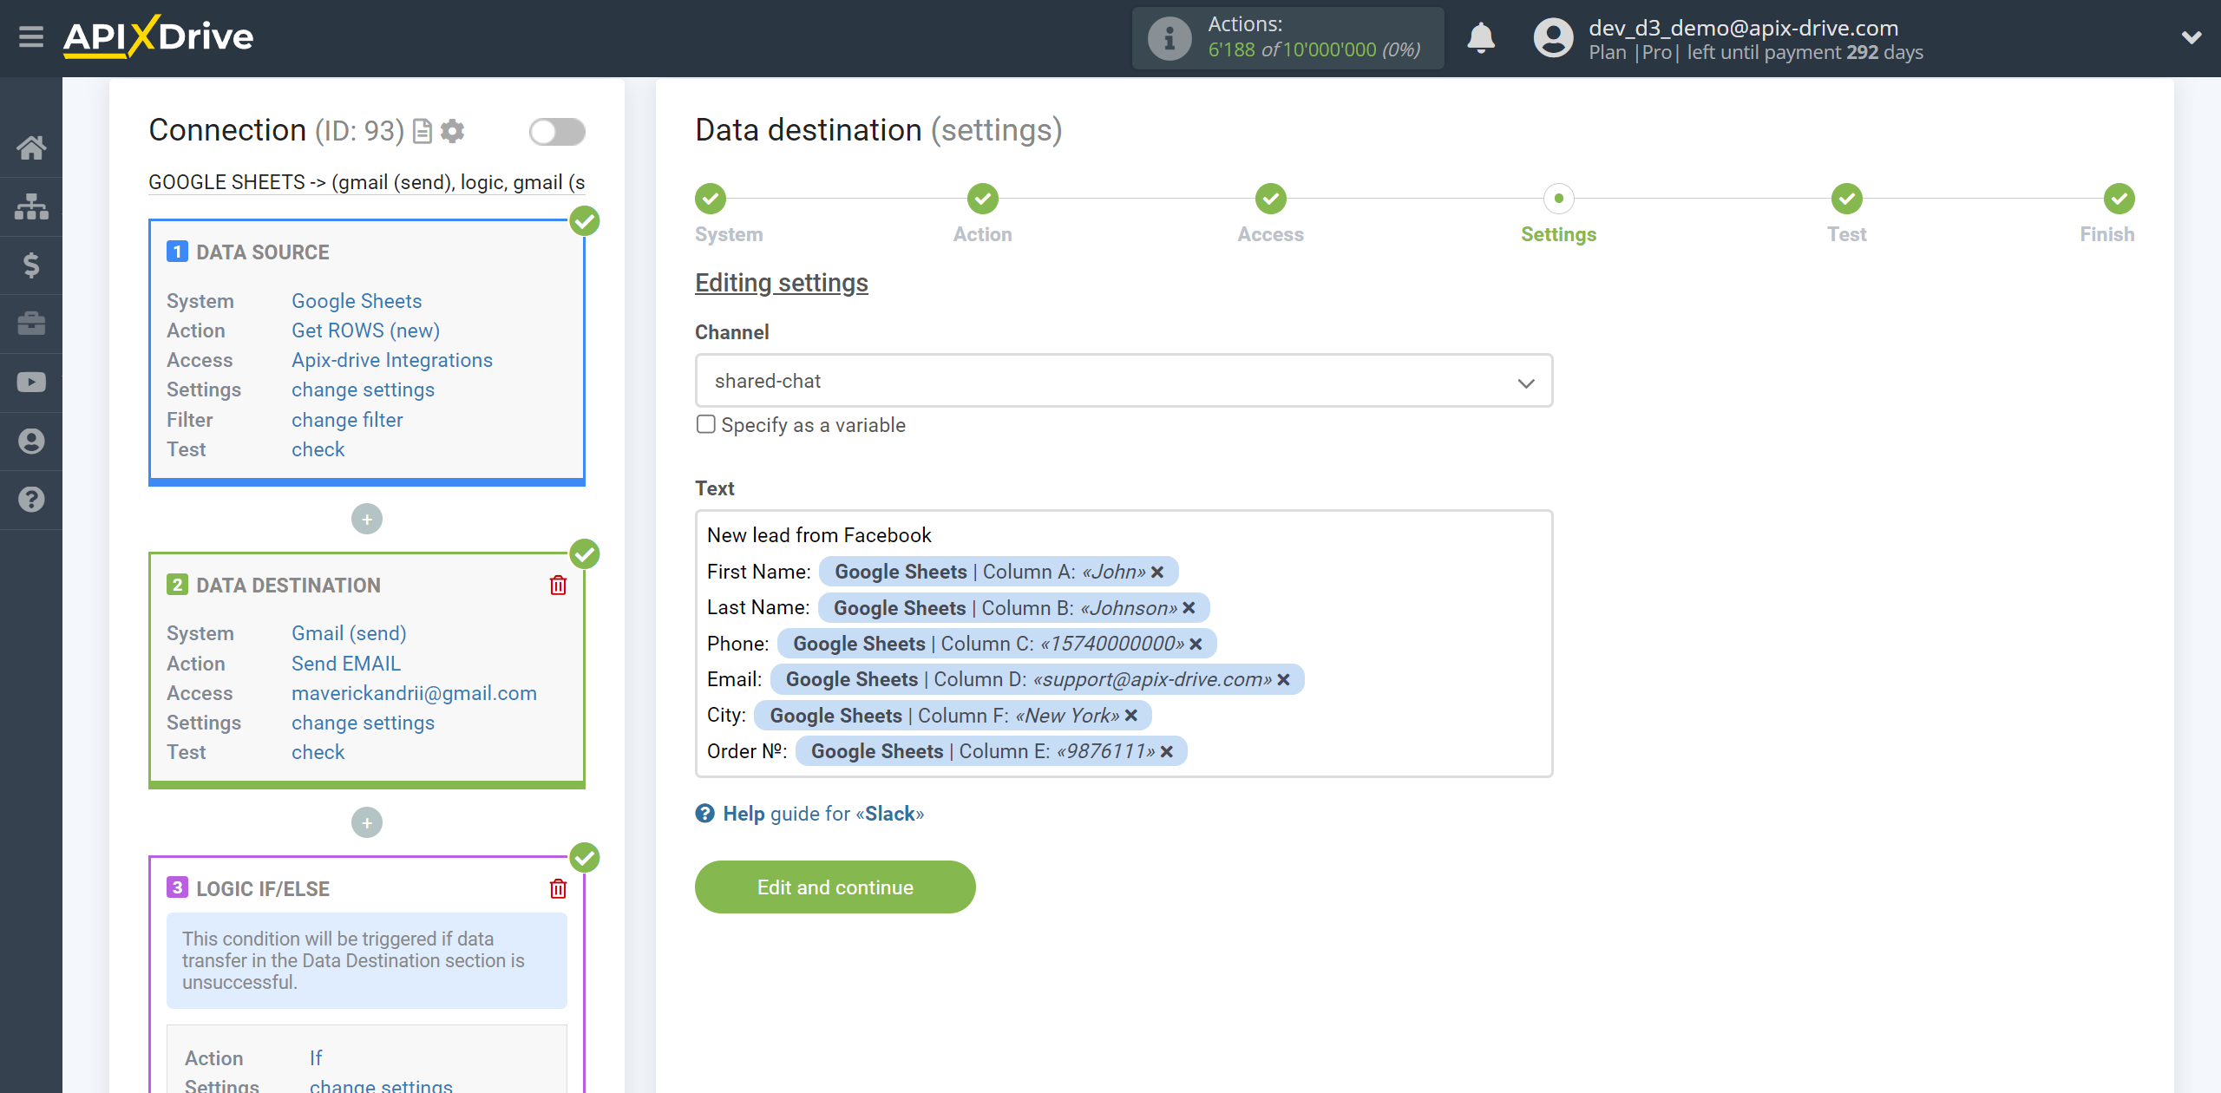
Task: Go to the Finish step
Action: (2119, 199)
